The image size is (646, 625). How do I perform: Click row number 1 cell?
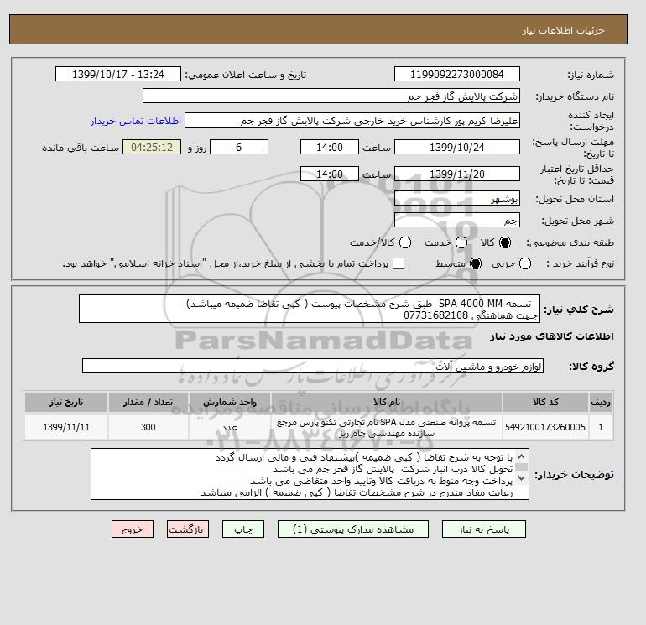pos(601,427)
